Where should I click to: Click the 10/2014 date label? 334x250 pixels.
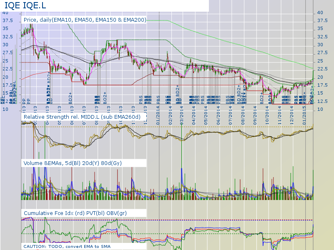(x=267, y=115)
